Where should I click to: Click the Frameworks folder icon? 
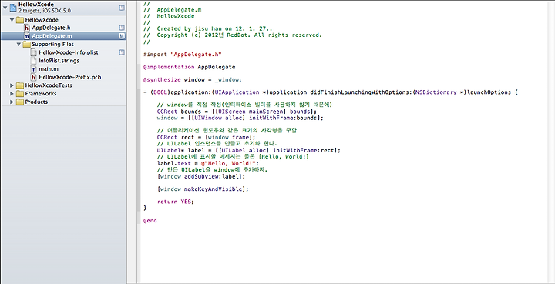[x=20, y=94]
